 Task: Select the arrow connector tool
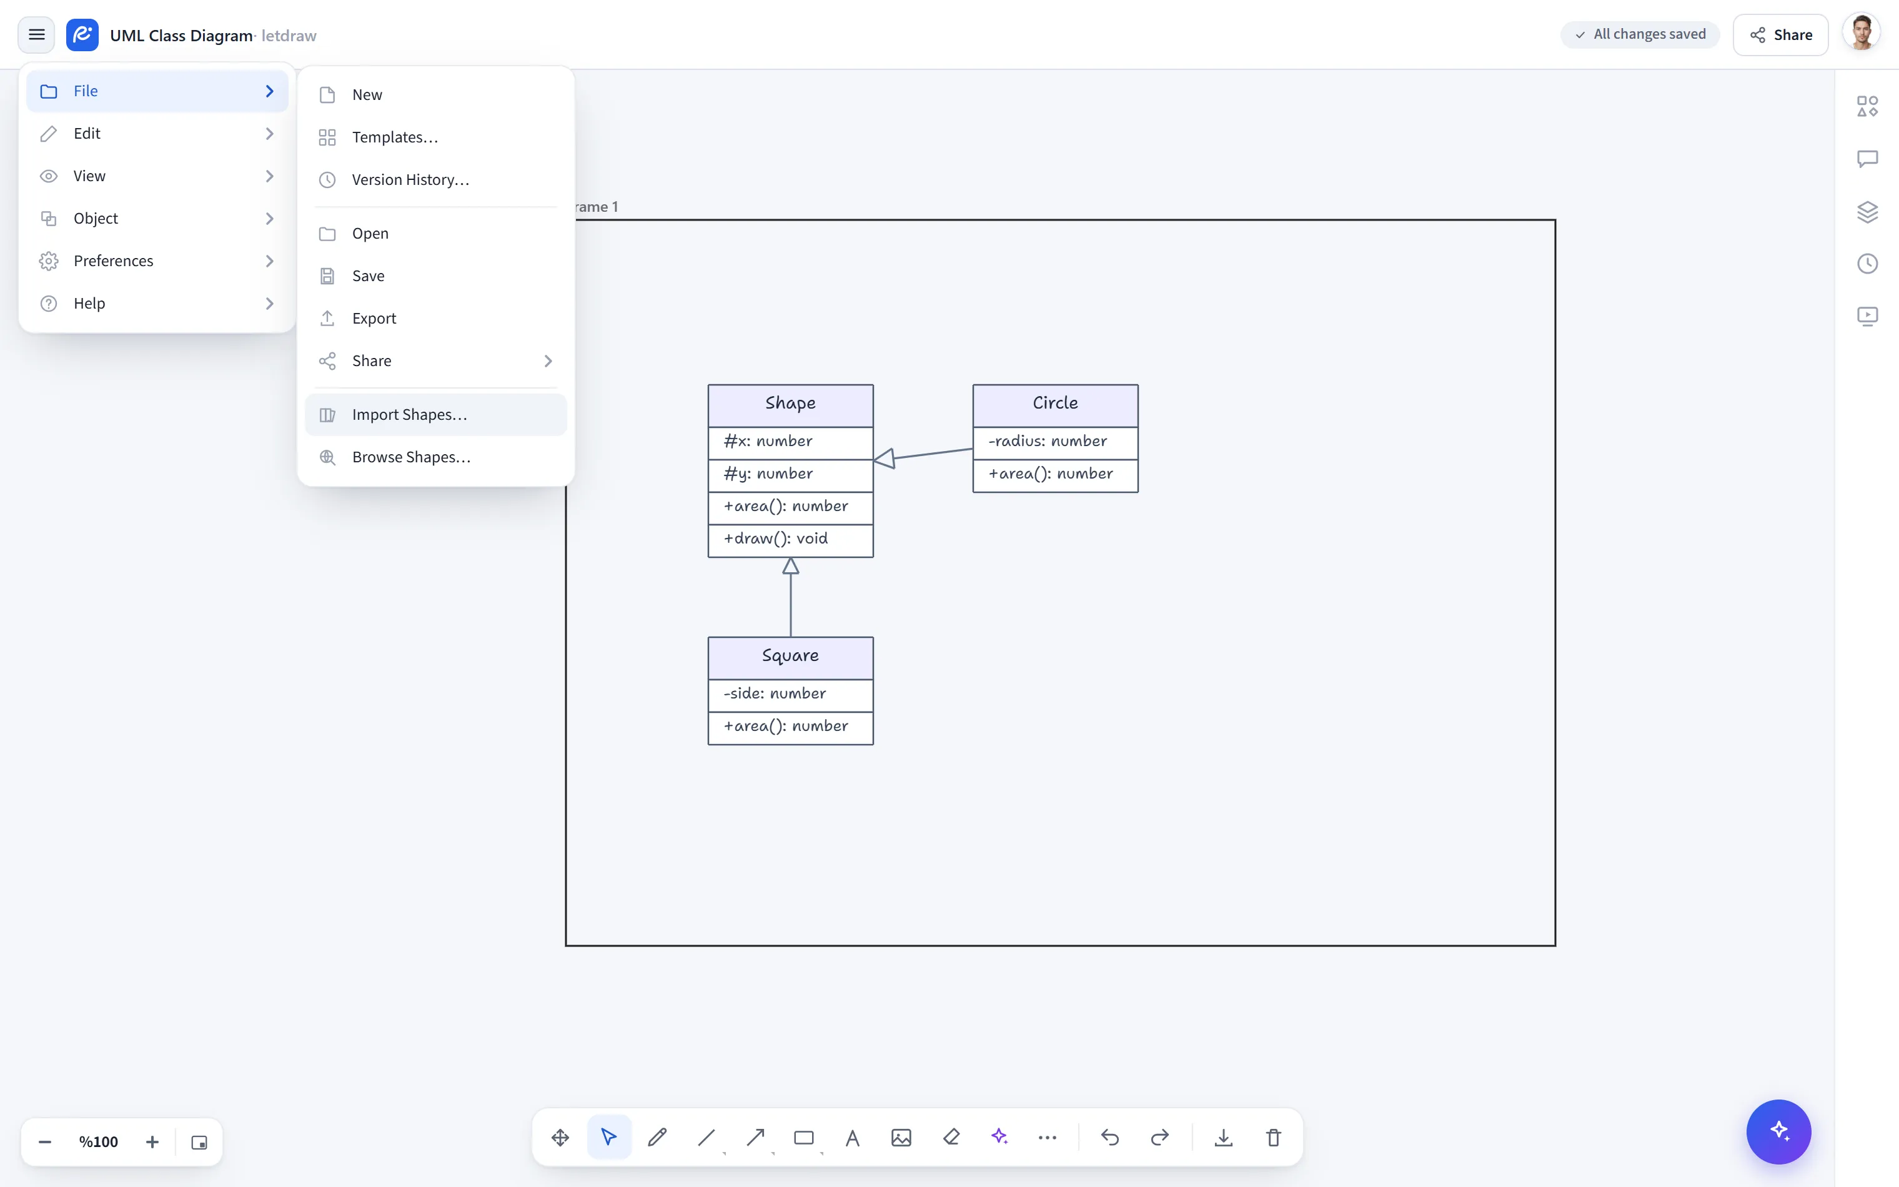click(756, 1138)
